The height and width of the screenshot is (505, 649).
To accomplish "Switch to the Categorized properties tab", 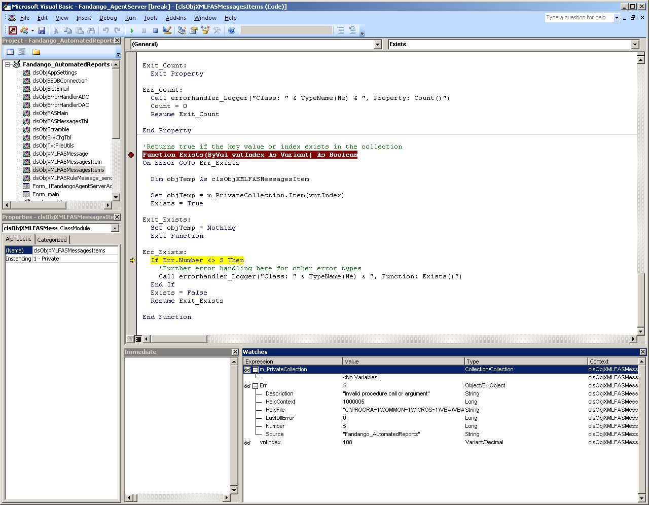I will click(52, 239).
